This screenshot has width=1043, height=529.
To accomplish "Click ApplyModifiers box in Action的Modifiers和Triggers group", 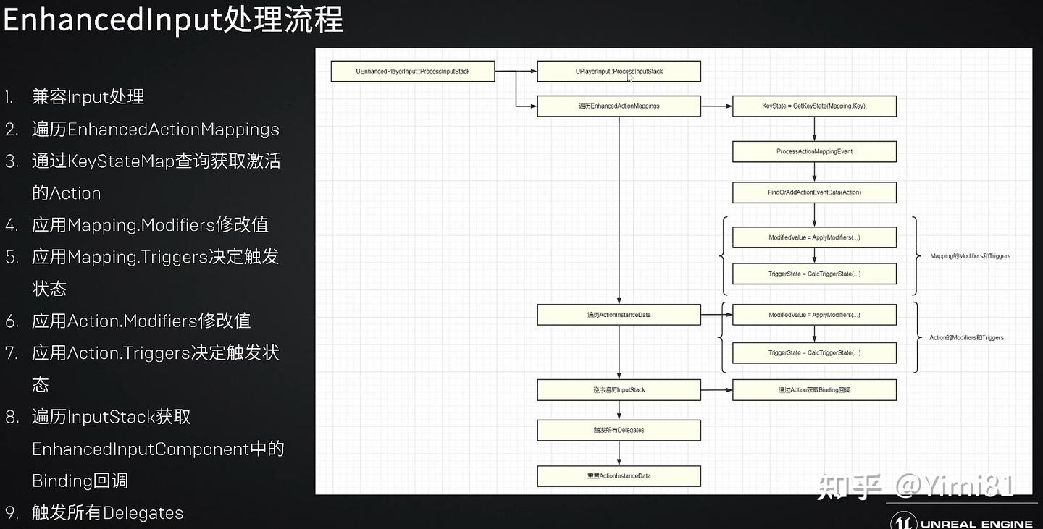I will [x=814, y=315].
